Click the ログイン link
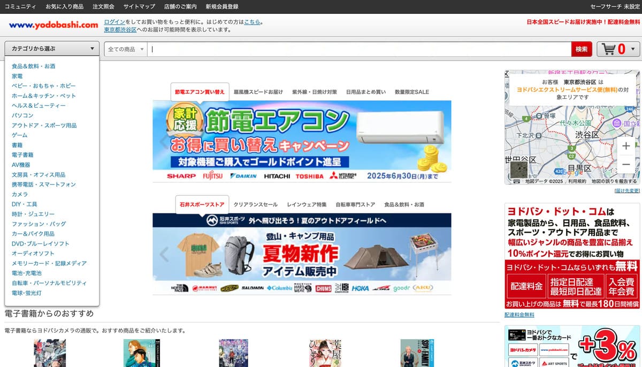The image size is (642, 367). (x=114, y=22)
